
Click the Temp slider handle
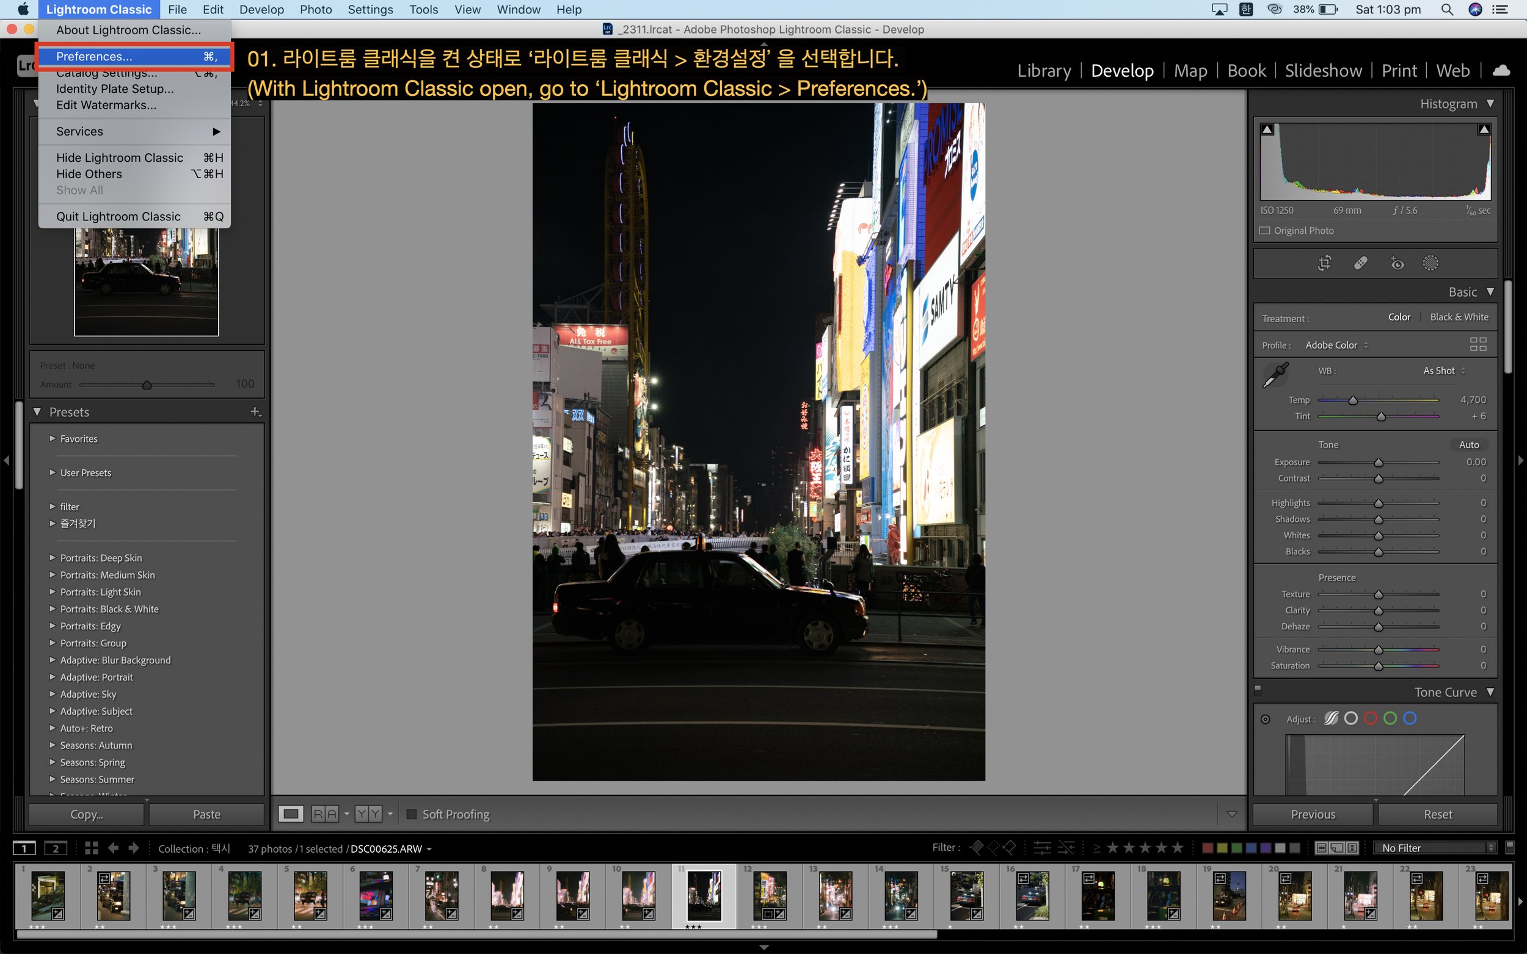coord(1353,400)
